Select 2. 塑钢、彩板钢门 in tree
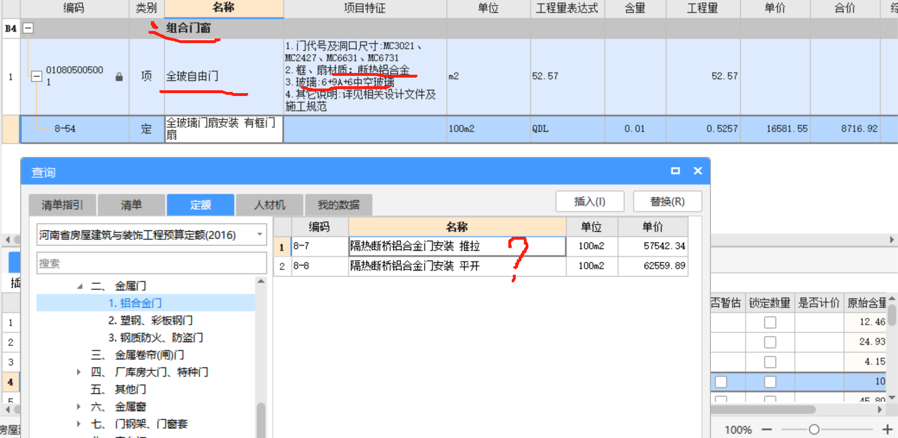898x438 pixels. pyautogui.click(x=151, y=320)
